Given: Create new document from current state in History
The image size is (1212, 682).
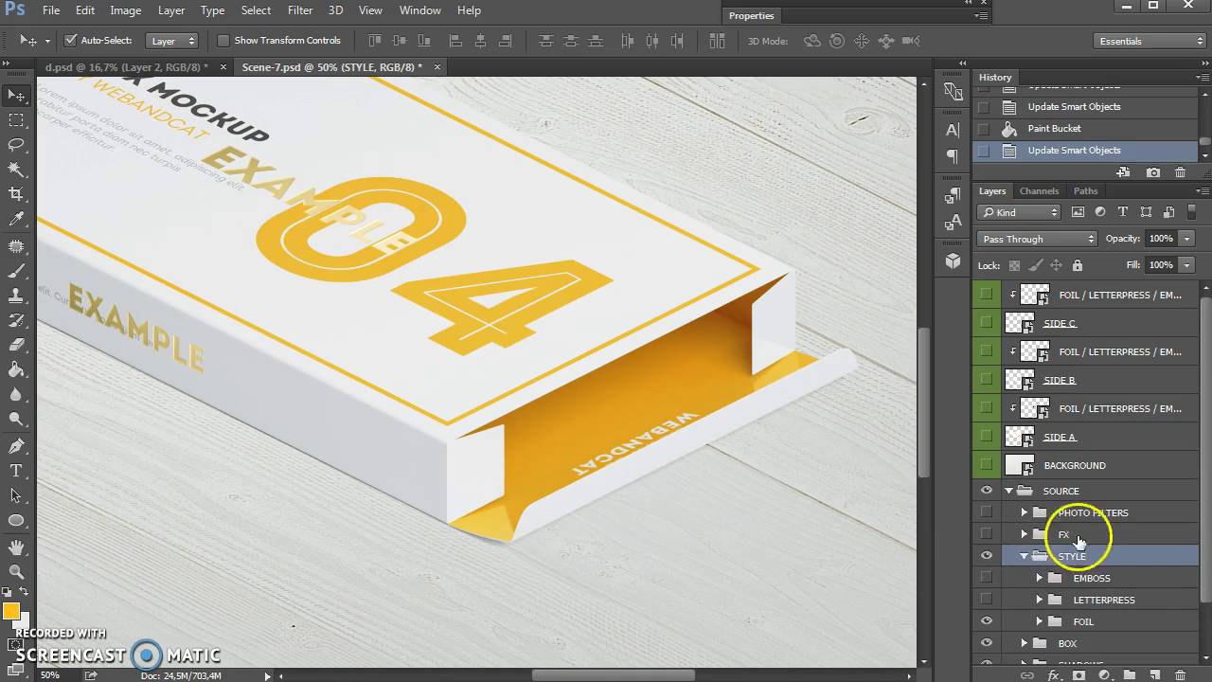Looking at the screenshot, I should click(1123, 172).
